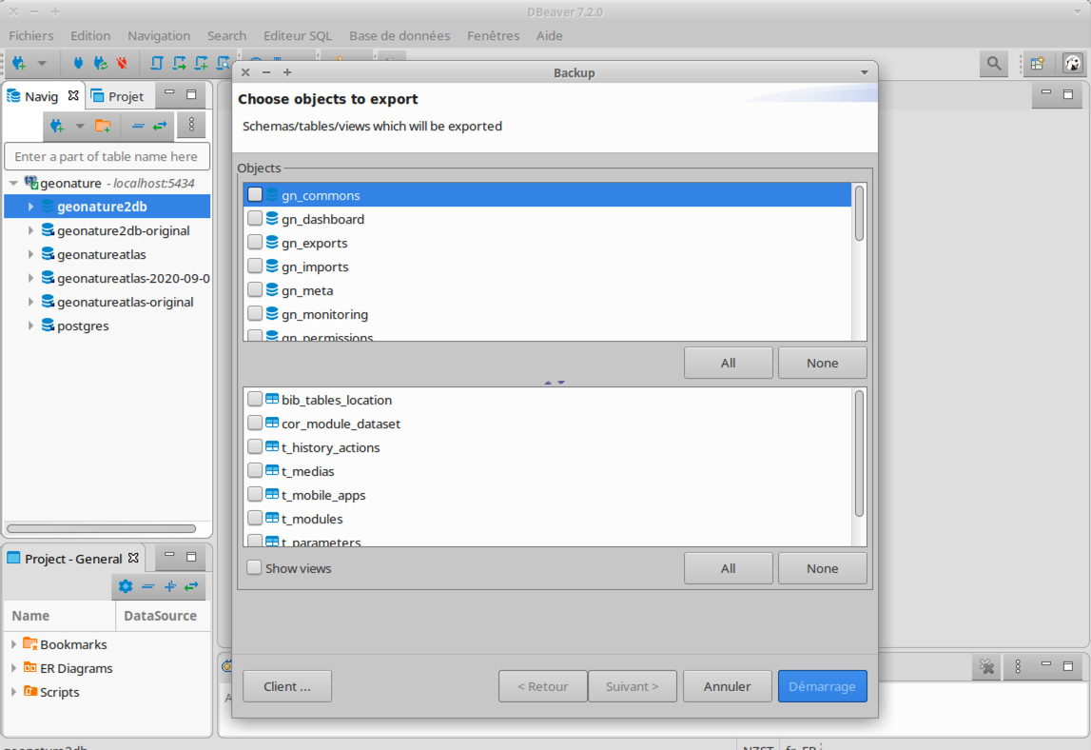The height and width of the screenshot is (750, 1091).
Task: Click the DBeaver perspective icon at the far top right
Action: point(1073,64)
